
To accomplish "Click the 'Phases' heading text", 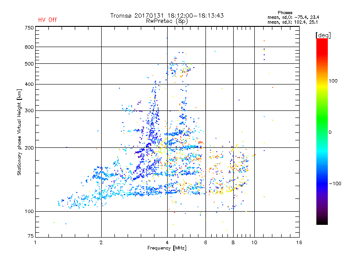I will click(x=285, y=13).
